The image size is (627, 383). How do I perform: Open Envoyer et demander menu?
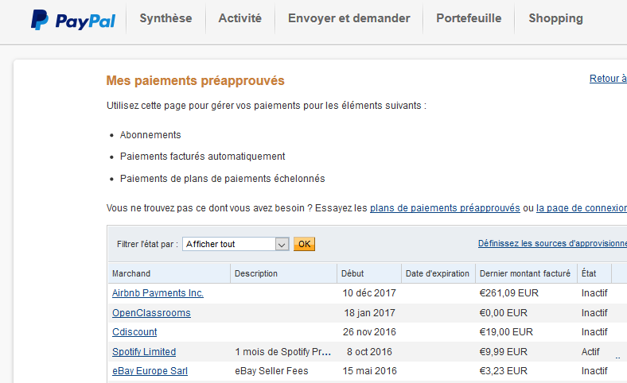pyautogui.click(x=349, y=18)
